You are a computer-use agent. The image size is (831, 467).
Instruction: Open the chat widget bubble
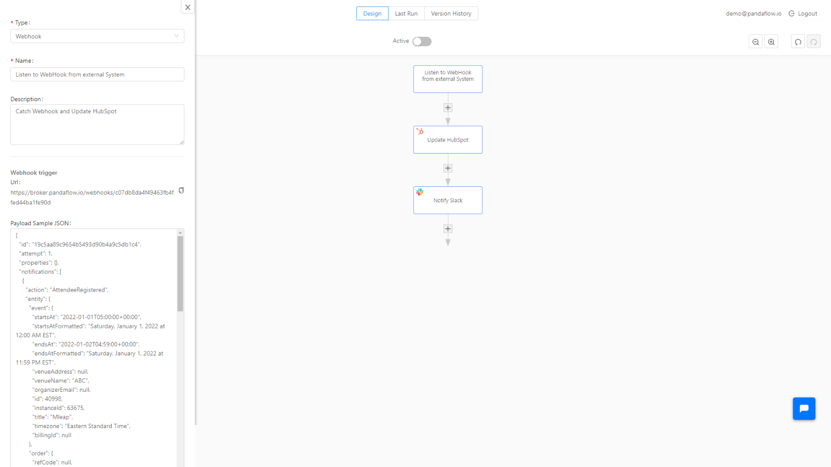click(x=804, y=408)
